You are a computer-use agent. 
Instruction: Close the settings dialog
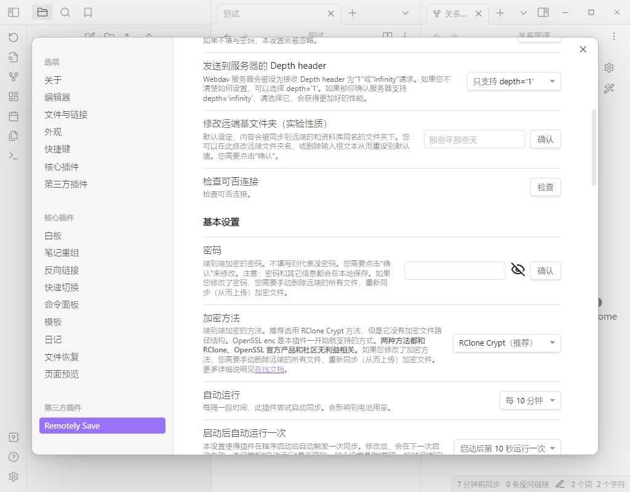pos(583,49)
